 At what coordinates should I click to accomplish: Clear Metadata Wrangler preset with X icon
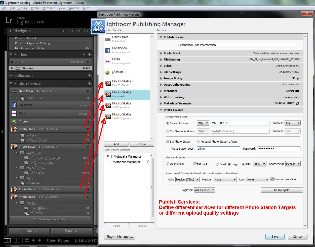pos(297,103)
